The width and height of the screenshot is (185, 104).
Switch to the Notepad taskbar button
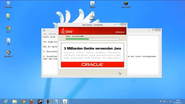(57, 101)
